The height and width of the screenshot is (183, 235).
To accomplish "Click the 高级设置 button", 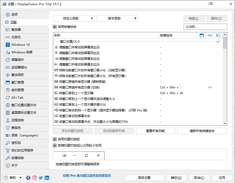I will click(144, 178).
